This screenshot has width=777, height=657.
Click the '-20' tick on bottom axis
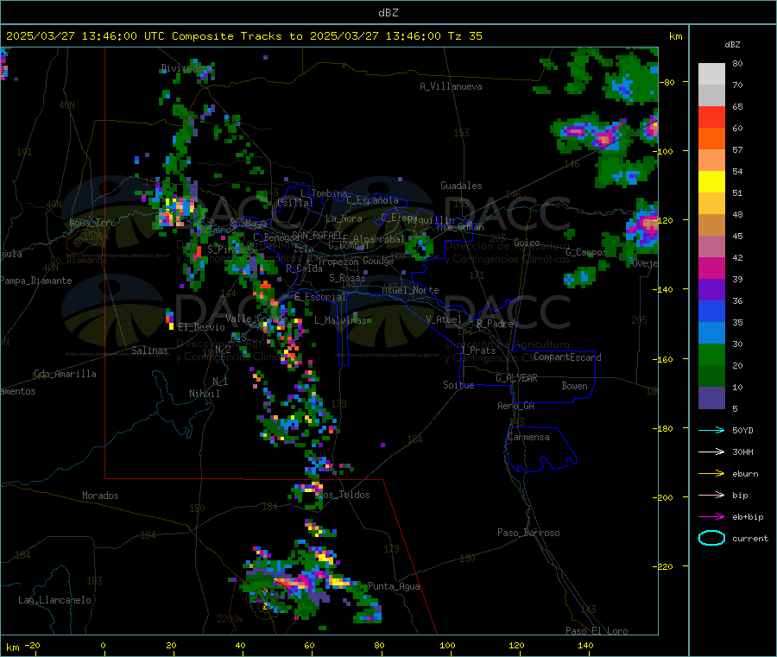point(32,645)
